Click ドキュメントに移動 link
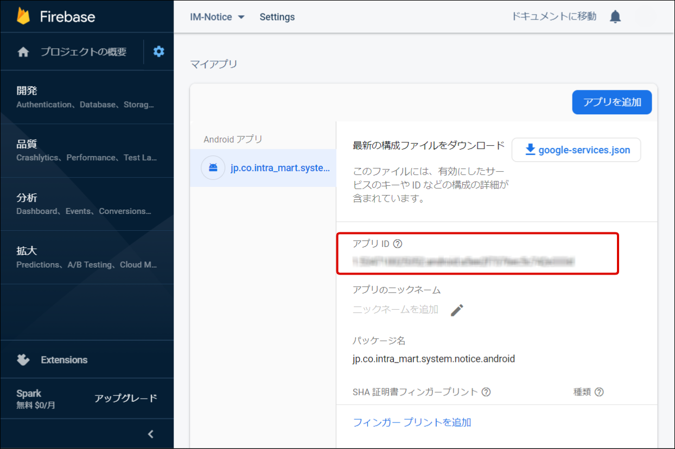Screen dimensions: 675x449 554,16
